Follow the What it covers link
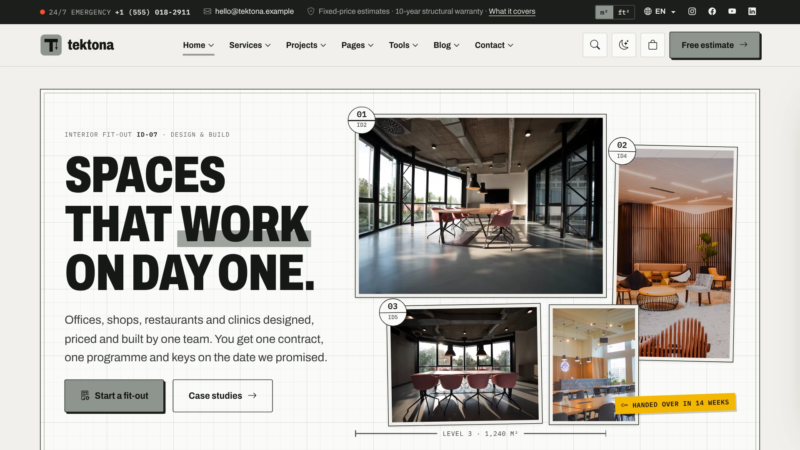Viewport: 800px width, 450px height. coord(512,12)
